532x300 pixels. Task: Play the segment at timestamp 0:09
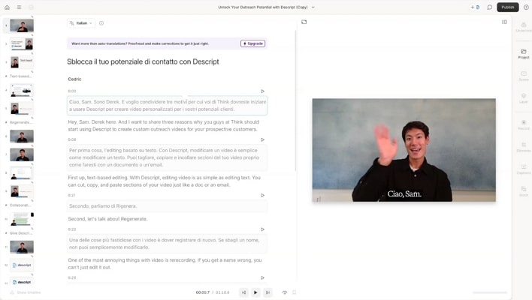click(262, 139)
